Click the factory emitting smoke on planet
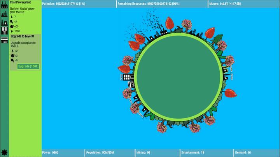280x157 pixels. click(x=162, y=33)
